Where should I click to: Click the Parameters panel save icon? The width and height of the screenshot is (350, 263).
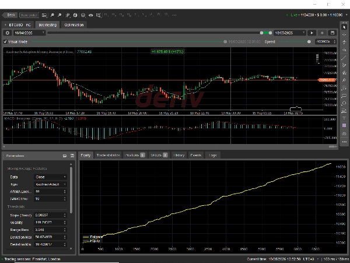[72, 156]
